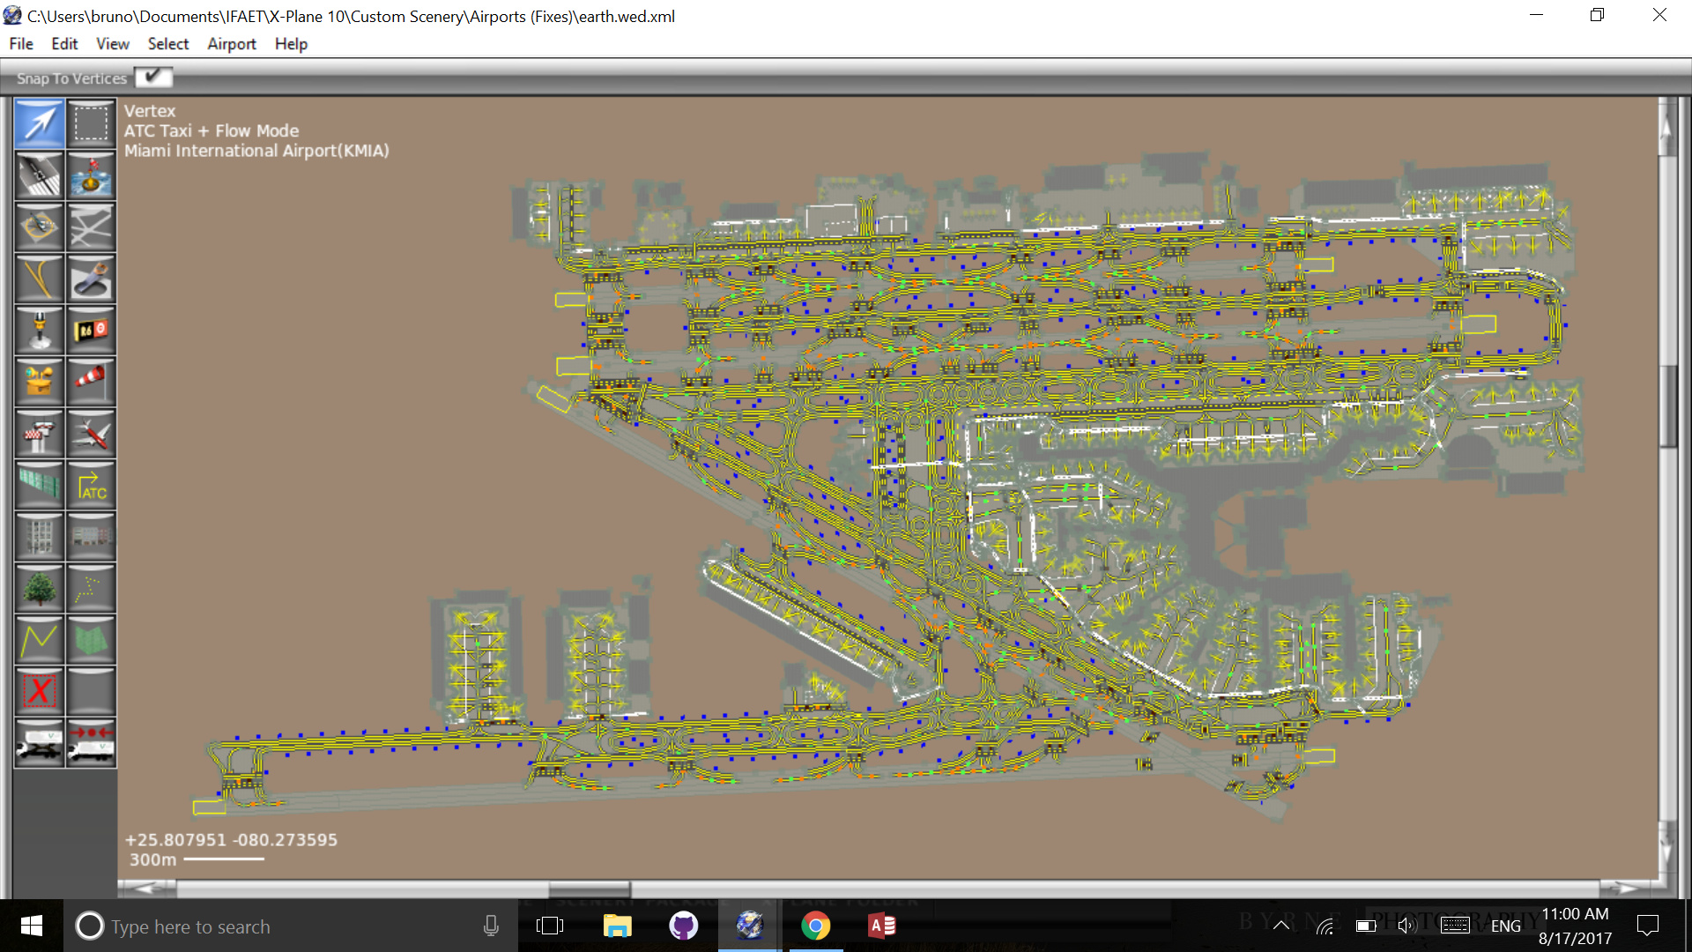This screenshot has width=1692, height=952.
Task: Open the View menu
Action: (x=112, y=43)
